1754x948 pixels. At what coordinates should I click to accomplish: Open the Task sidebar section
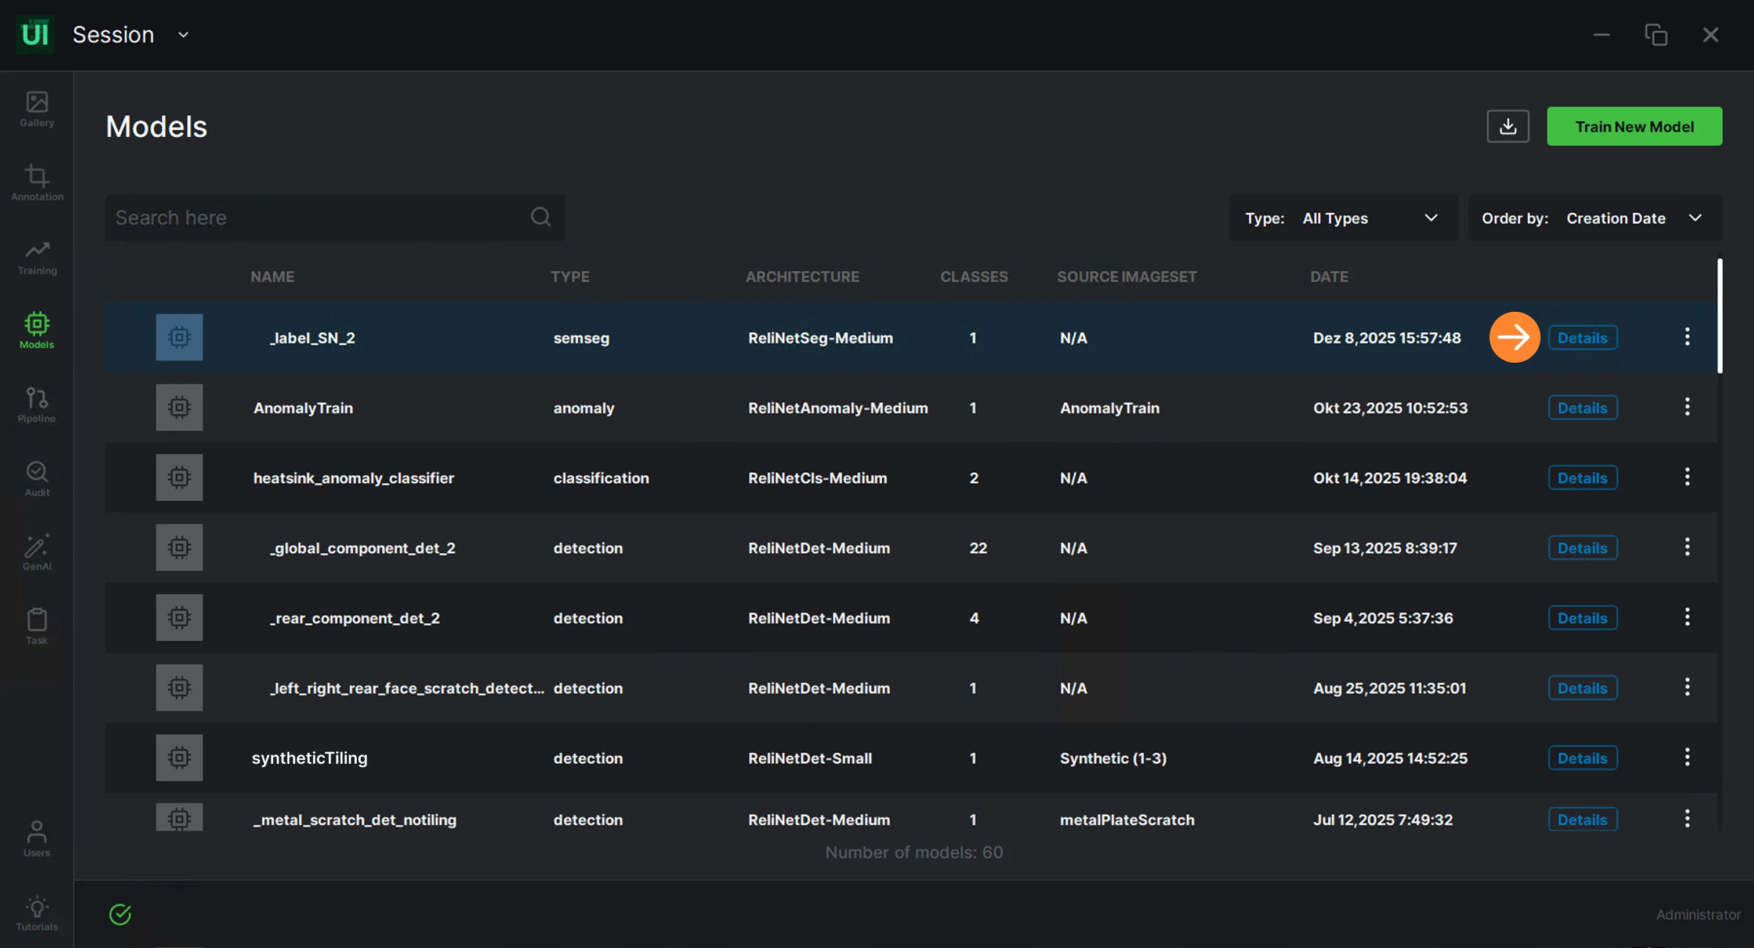(37, 627)
